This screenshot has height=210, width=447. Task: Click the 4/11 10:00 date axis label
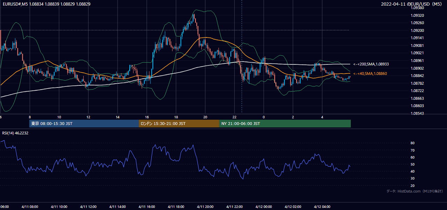pyautogui.click(x=59, y=207)
